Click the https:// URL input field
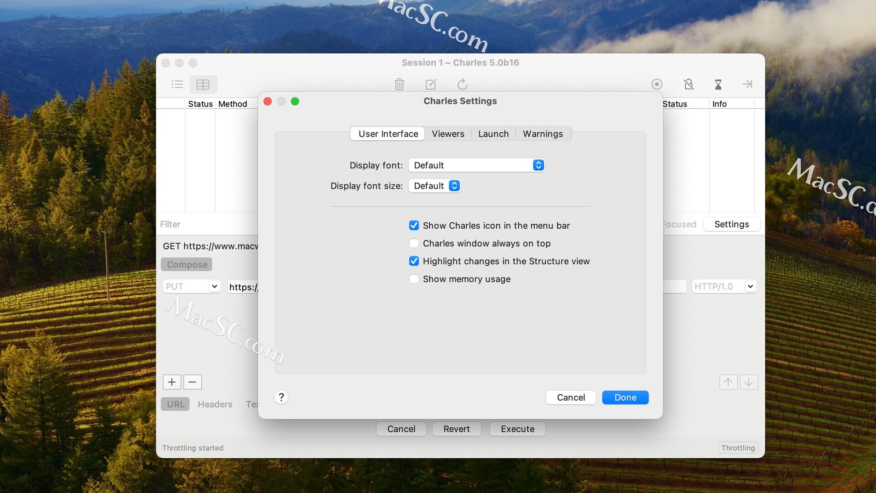This screenshot has width=876, height=493. point(243,287)
